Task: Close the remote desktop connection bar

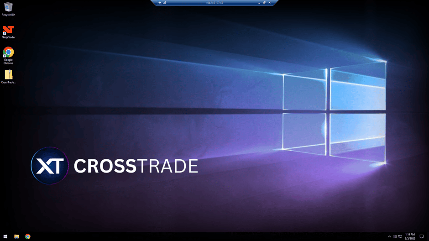Action: [x=269, y=3]
